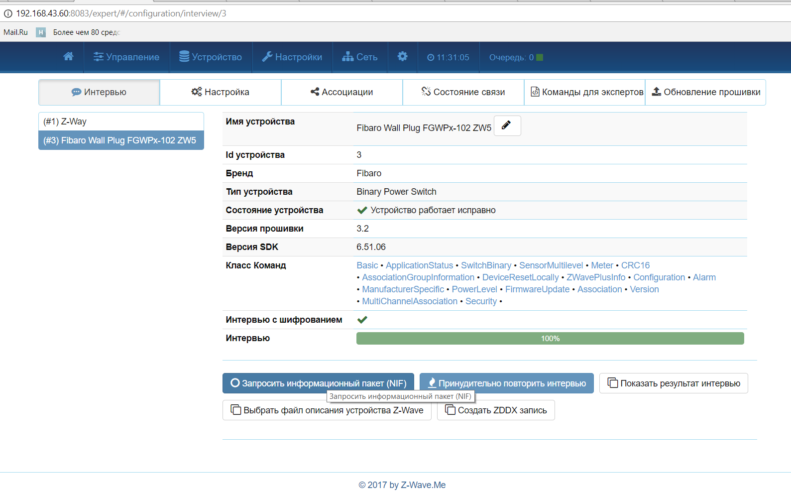Open the ZWavePlusInfo link
Viewport: 791px width, 495px height.
pyautogui.click(x=596, y=277)
